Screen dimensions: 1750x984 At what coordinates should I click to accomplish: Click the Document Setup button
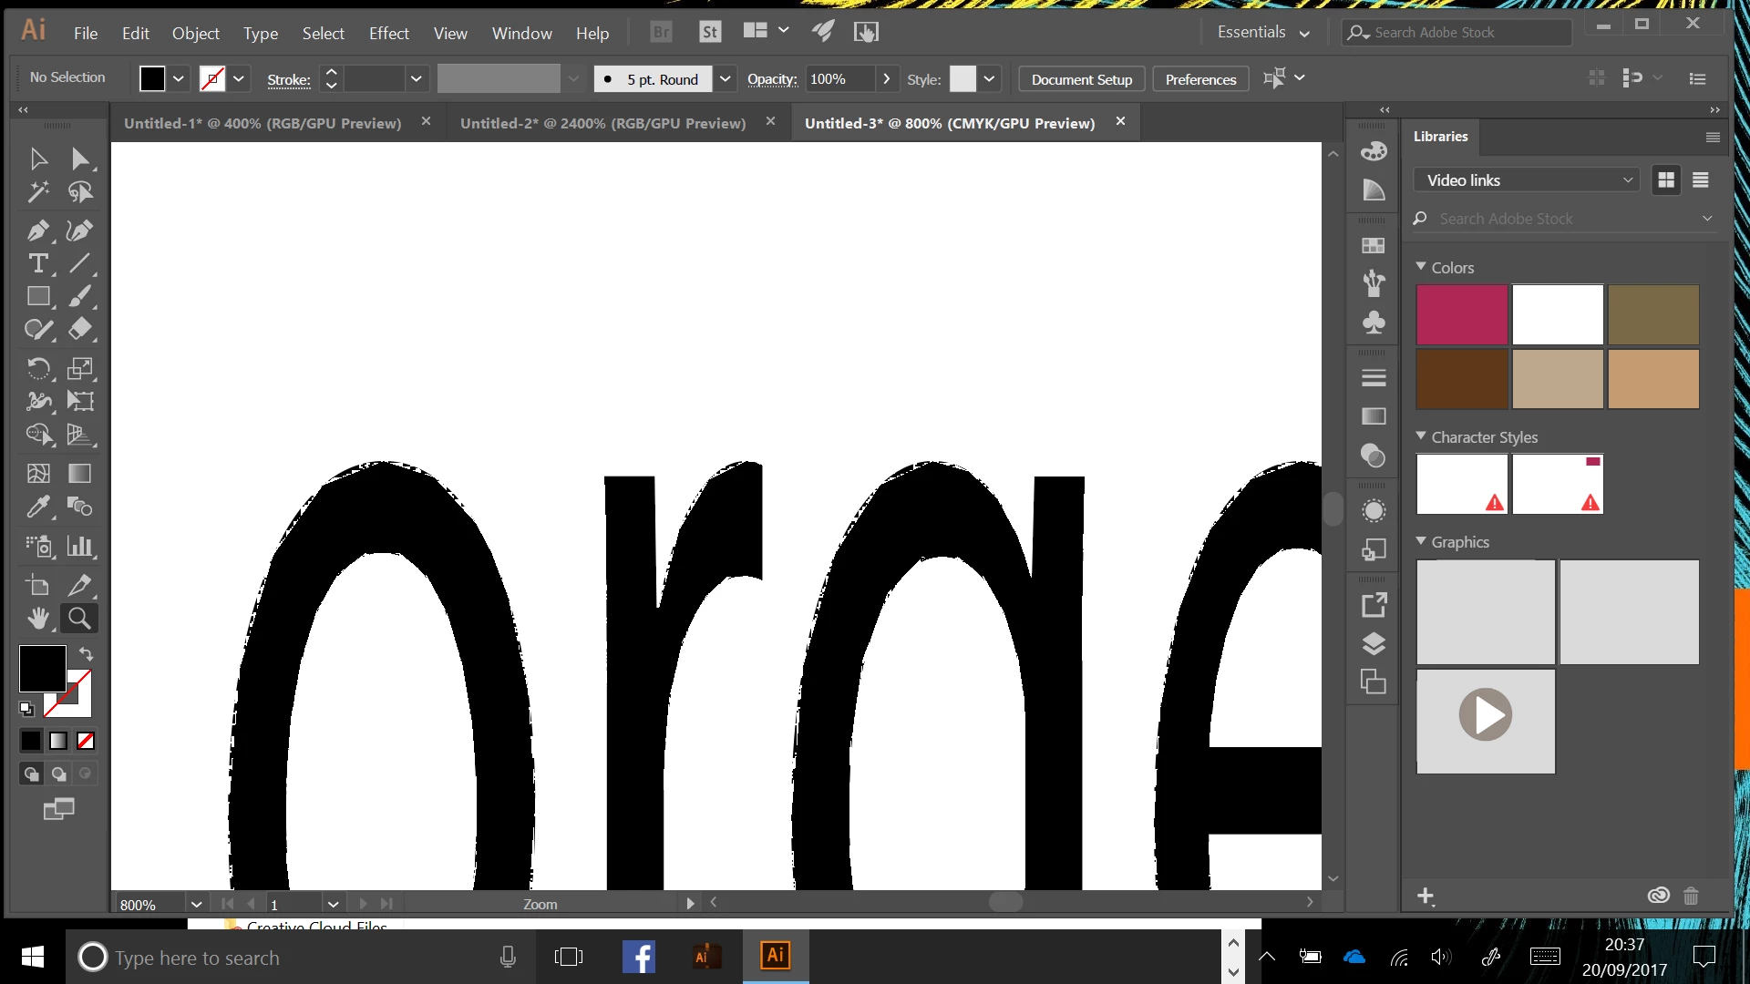pos(1081,79)
